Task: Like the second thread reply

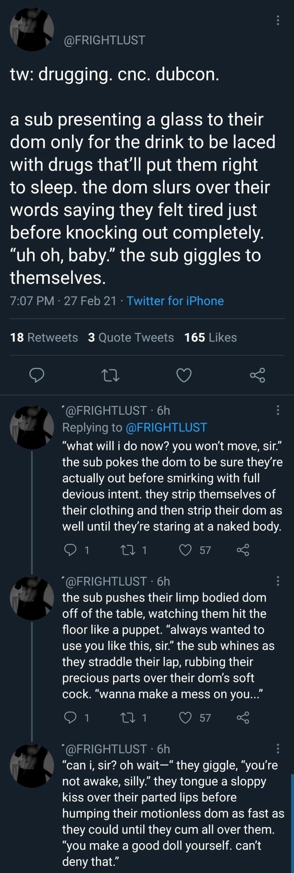Action: (187, 717)
